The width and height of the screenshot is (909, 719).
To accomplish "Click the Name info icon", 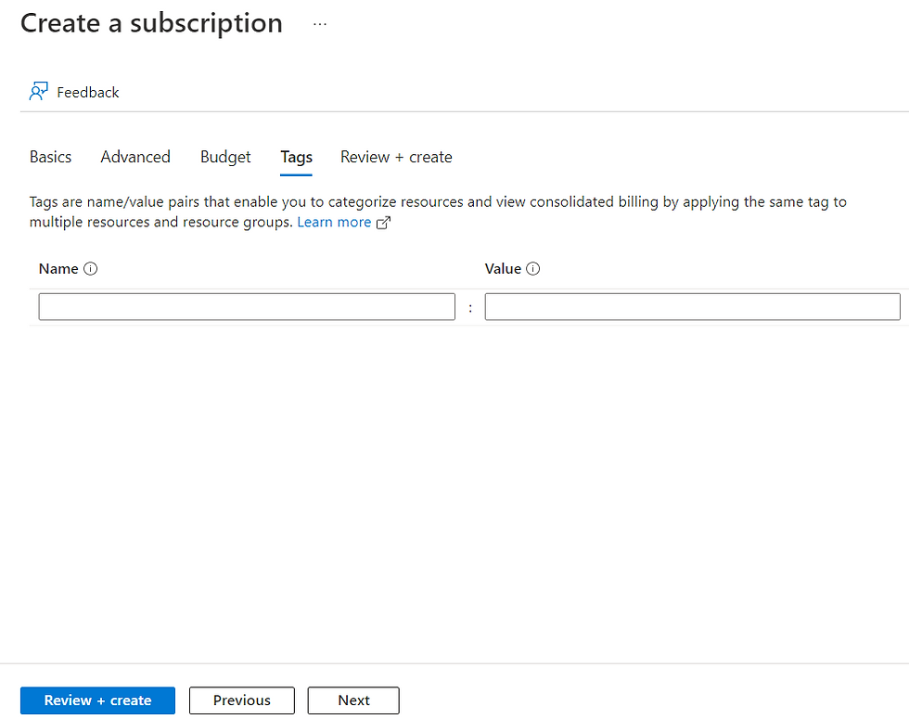I will [91, 269].
